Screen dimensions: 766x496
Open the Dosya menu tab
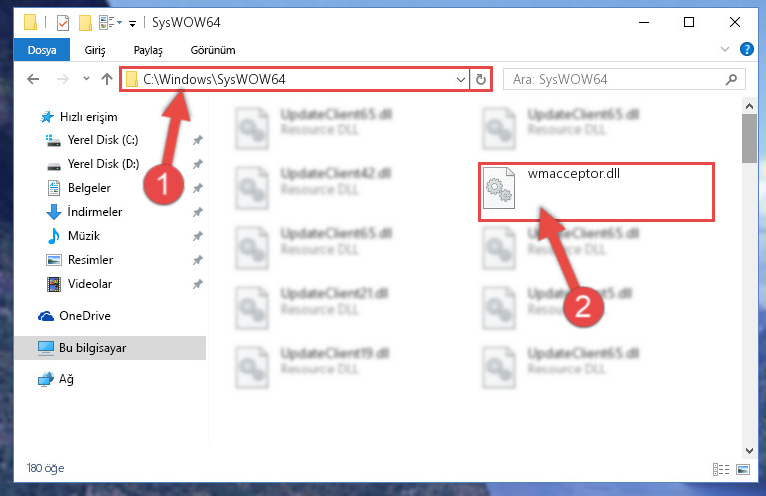pyautogui.click(x=42, y=50)
